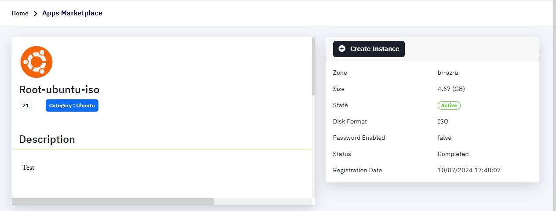556x211 pixels.
Task: Click the Completed status value
Action: pyautogui.click(x=453, y=154)
